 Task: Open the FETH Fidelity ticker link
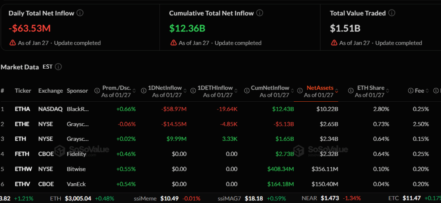(x=22, y=154)
